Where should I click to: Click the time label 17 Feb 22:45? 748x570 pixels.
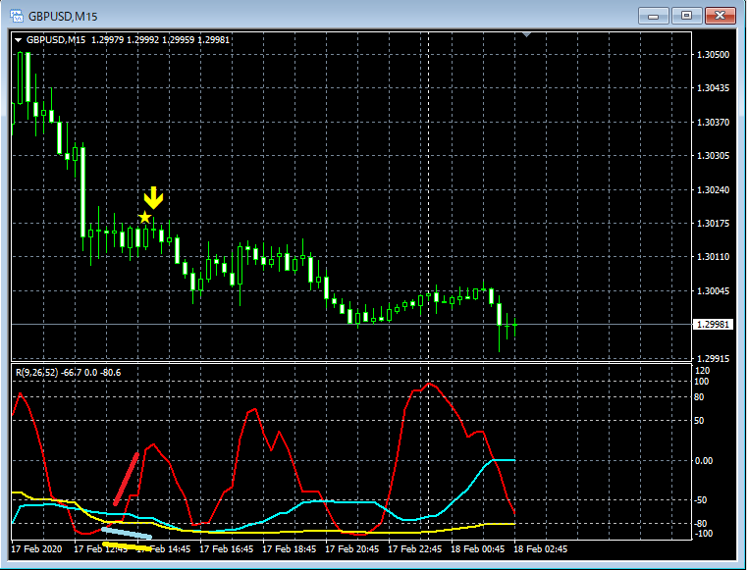415,549
